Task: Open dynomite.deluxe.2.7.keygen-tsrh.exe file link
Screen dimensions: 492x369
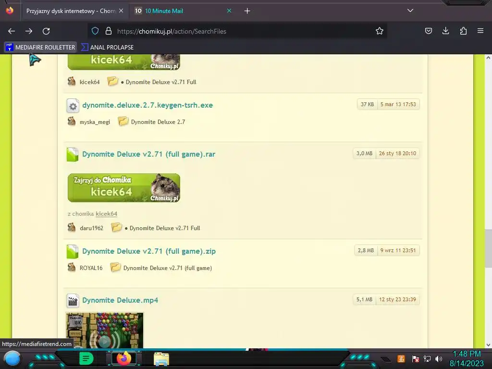Action: [x=148, y=105]
